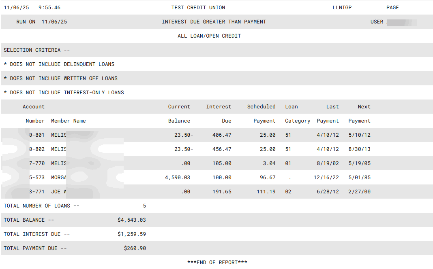Click the total balance amount $4,543.03
This screenshot has width=433, height=269.
[x=131, y=220]
